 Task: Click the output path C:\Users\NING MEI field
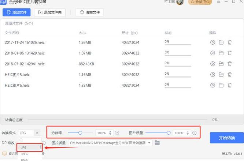coord(110,143)
